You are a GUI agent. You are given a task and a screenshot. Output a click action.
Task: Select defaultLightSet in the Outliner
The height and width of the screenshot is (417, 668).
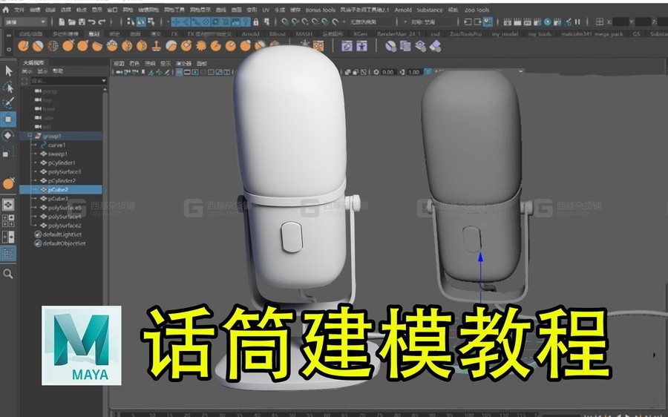63,234
